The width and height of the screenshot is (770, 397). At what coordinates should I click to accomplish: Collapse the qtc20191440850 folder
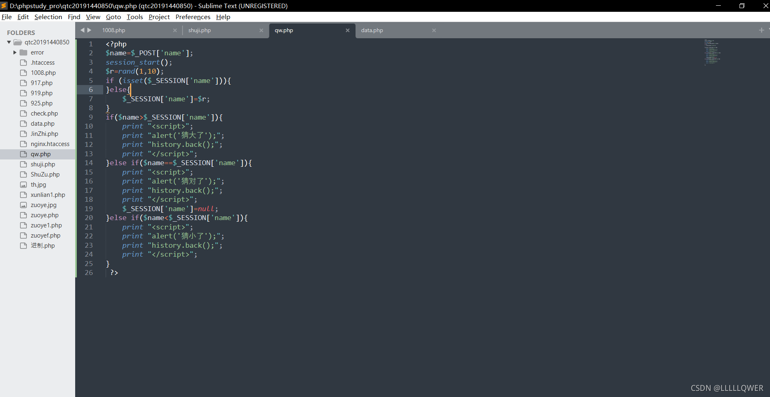pos(9,42)
